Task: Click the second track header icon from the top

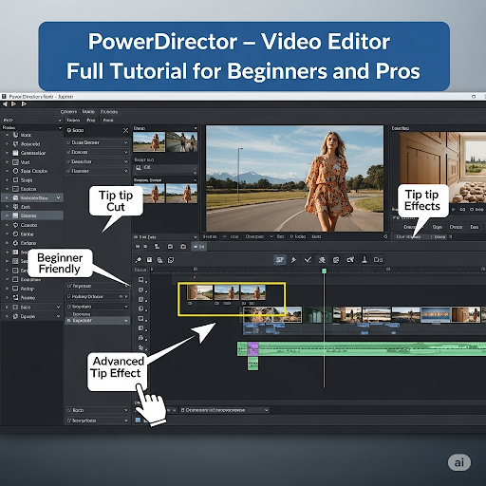Action: click(141, 290)
